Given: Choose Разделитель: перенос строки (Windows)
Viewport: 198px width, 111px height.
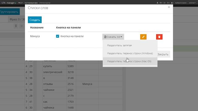Looking at the screenshot, I should pos(130,53).
